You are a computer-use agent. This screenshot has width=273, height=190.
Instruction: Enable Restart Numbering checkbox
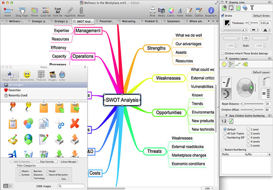click(x=223, y=150)
